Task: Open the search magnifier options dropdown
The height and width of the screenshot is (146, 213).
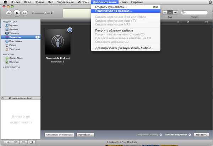Action: pos(184,13)
